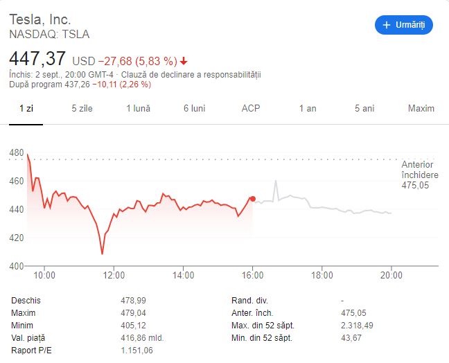Show the 5 ani chart range

pos(364,108)
